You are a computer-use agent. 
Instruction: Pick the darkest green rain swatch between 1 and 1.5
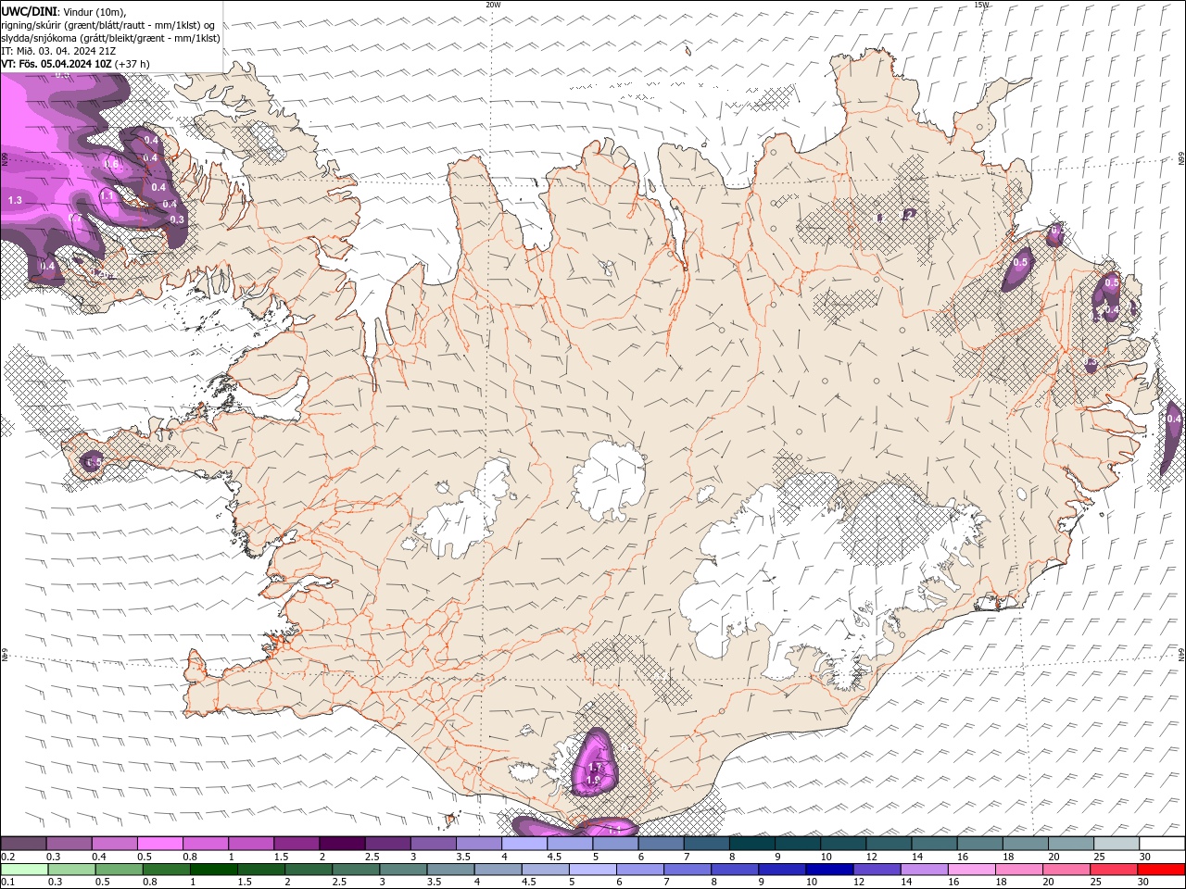point(214,870)
